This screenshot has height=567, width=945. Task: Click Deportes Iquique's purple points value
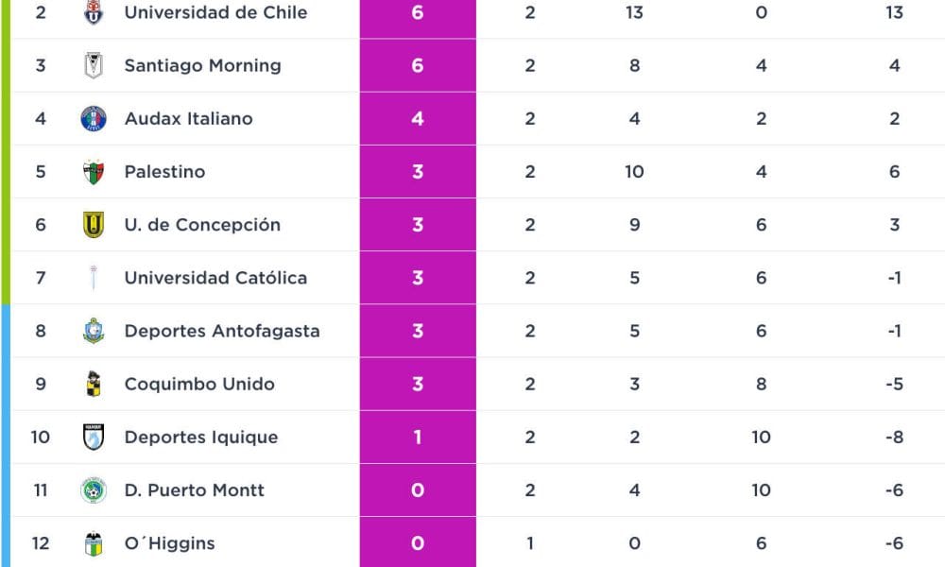(x=418, y=437)
